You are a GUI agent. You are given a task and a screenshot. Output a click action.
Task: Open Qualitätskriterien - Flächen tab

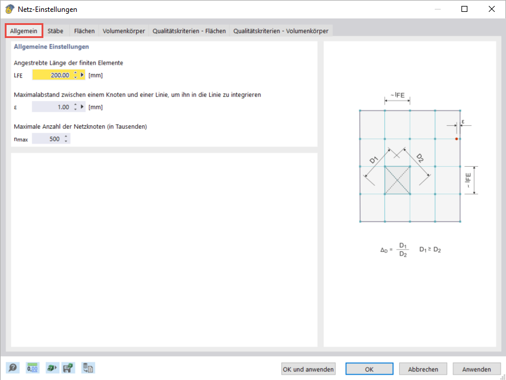point(189,31)
